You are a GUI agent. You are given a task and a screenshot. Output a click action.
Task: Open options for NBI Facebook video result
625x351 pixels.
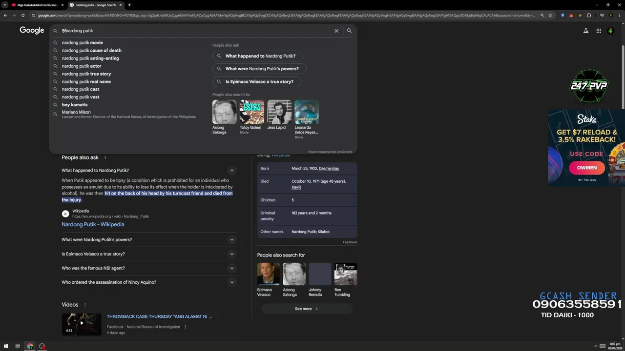(186, 327)
